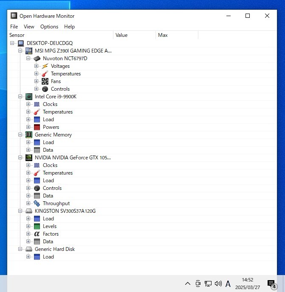Click the memory Data gray bars icon
The height and width of the screenshot is (292, 285).
pyautogui.click(x=37, y=150)
